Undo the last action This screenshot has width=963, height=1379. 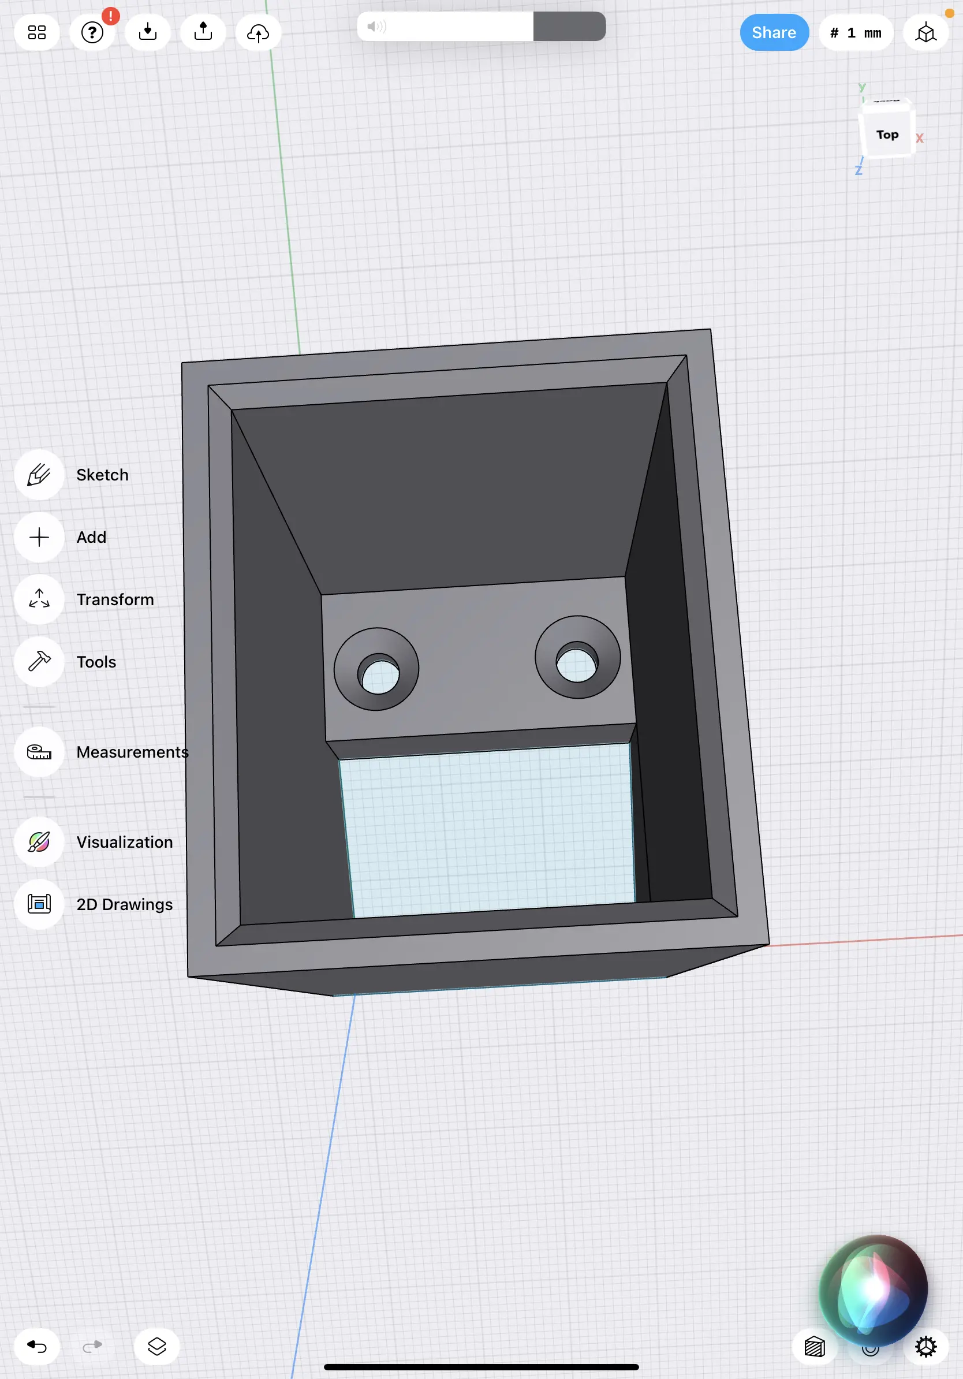pos(36,1347)
